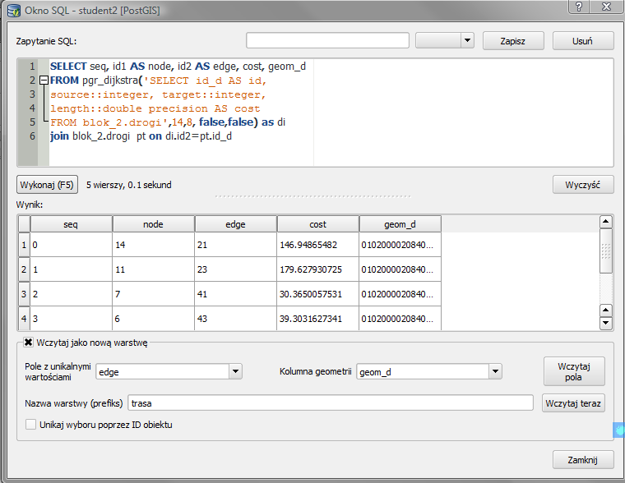
Task: Select result row header 2
Action: (24, 269)
